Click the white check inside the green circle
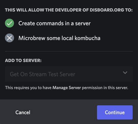Viewport: 138px width, 124px height. coord(9,23)
